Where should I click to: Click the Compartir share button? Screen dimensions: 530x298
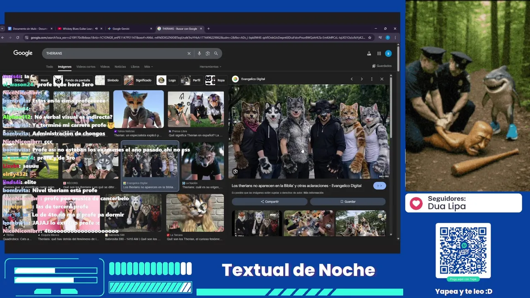(x=270, y=202)
